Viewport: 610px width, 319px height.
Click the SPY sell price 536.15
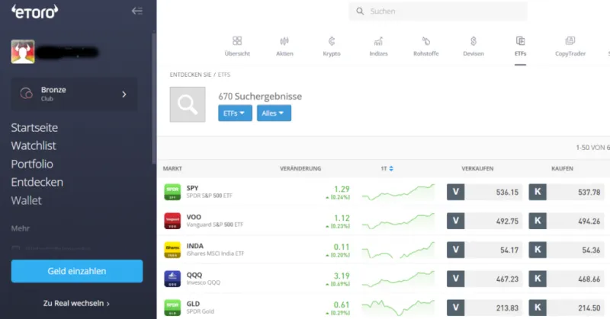(x=507, y=193)
